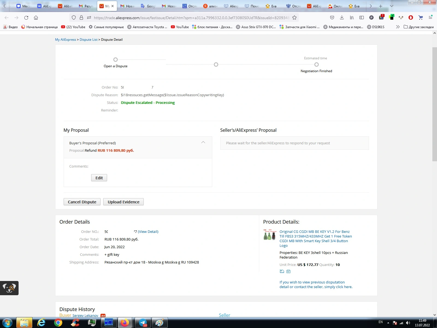Screen dimensions: 437x328
Task: Open the dog-face extension in toolbar
Action: [x=401, y=17]
